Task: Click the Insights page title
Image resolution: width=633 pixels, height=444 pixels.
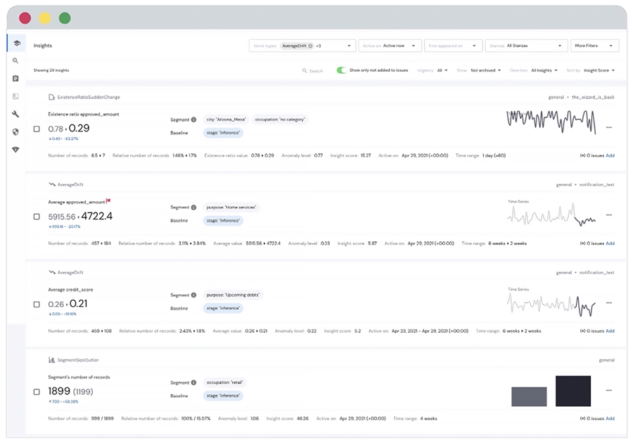Action: [43, 46]
